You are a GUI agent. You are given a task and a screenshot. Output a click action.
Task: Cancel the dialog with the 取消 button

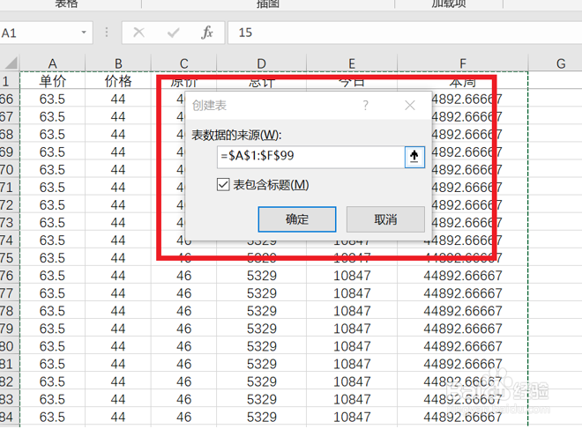[385, 219]
